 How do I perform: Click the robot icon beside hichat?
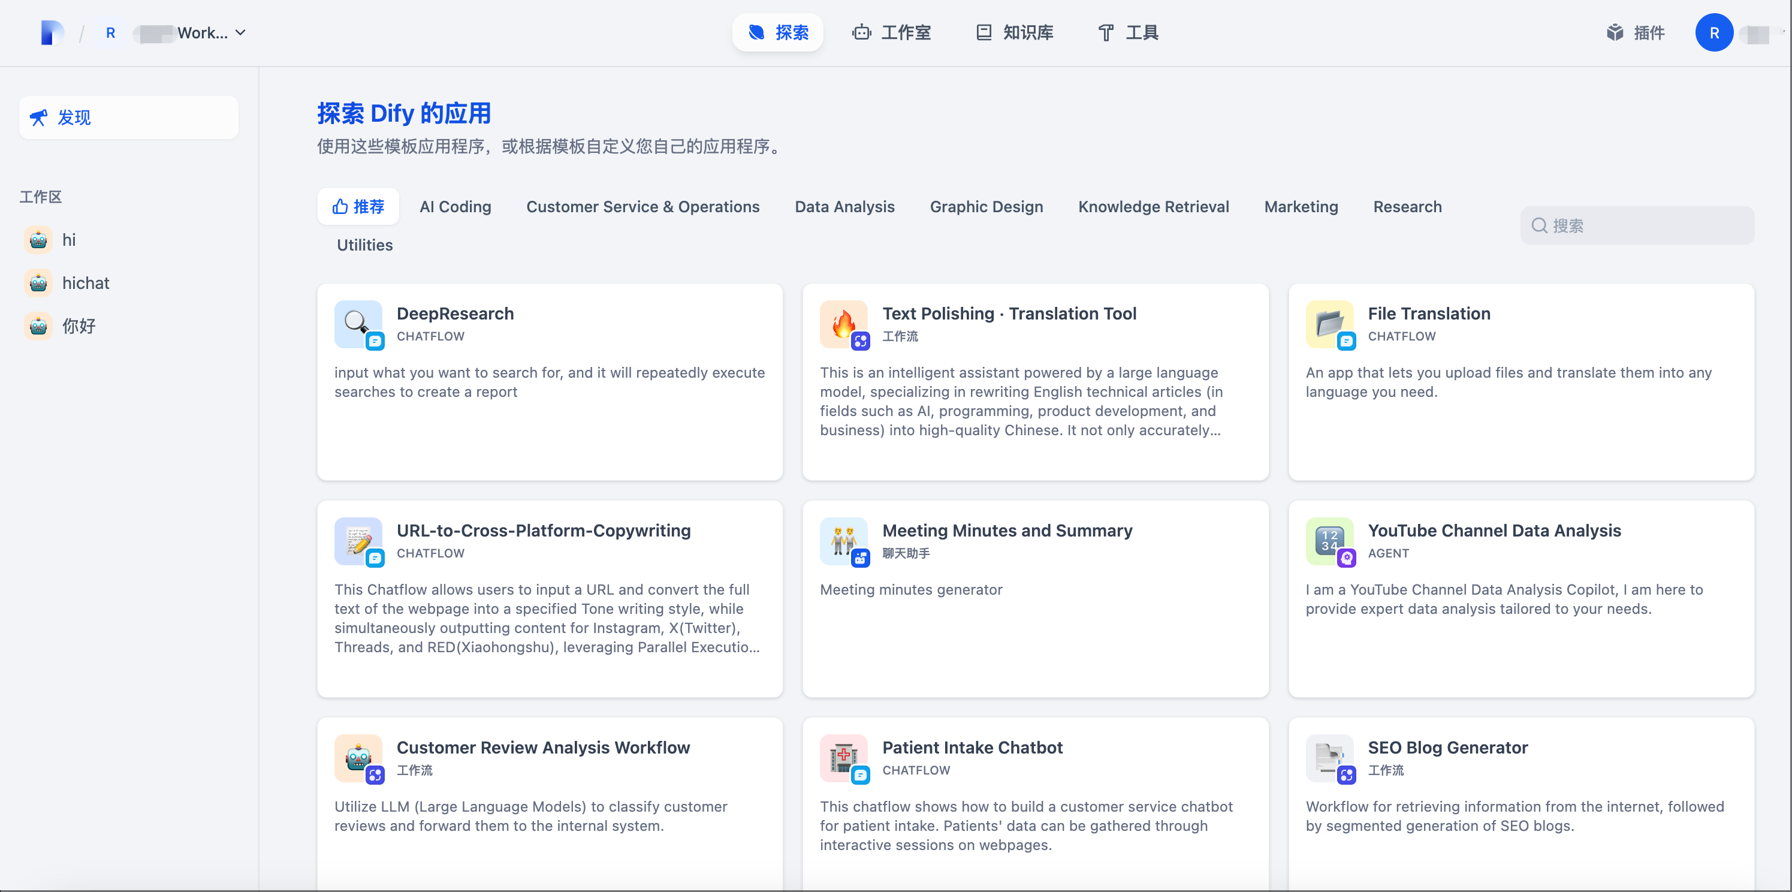coord(38,283)
